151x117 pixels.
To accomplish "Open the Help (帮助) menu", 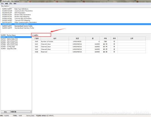I will point(15,4).
